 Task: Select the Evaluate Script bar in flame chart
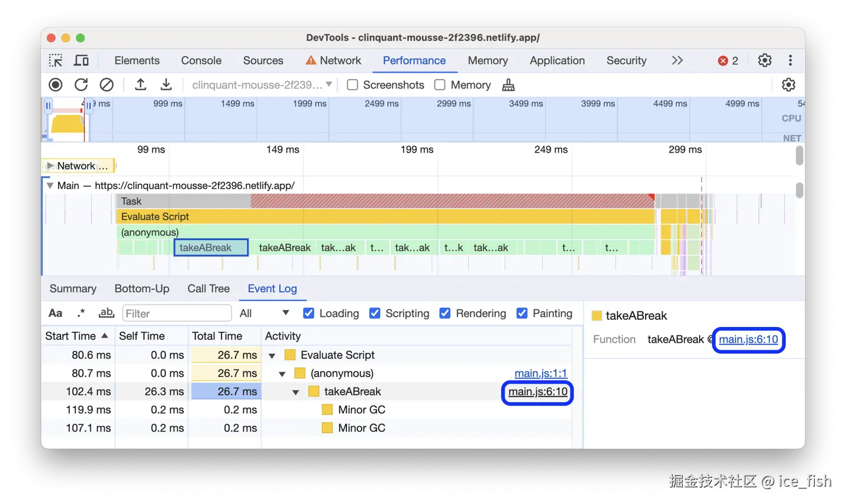click(385, 217)
